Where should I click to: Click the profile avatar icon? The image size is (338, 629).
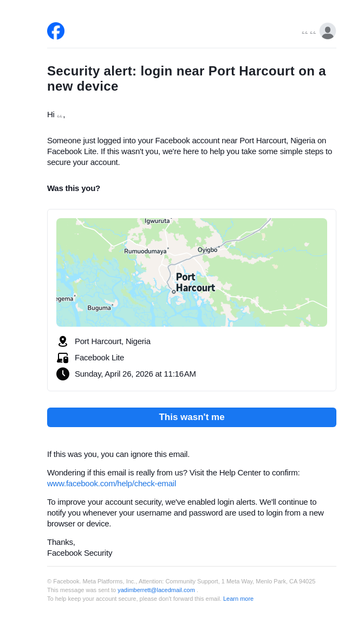coord(328,31)
